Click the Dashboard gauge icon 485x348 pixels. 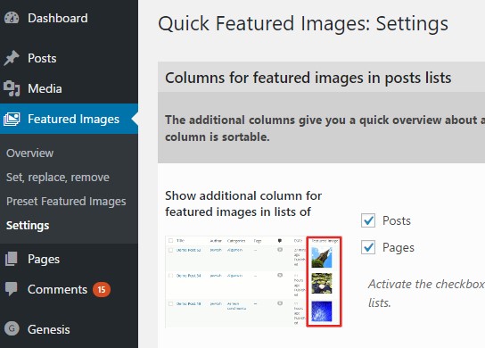coord(12,18)
